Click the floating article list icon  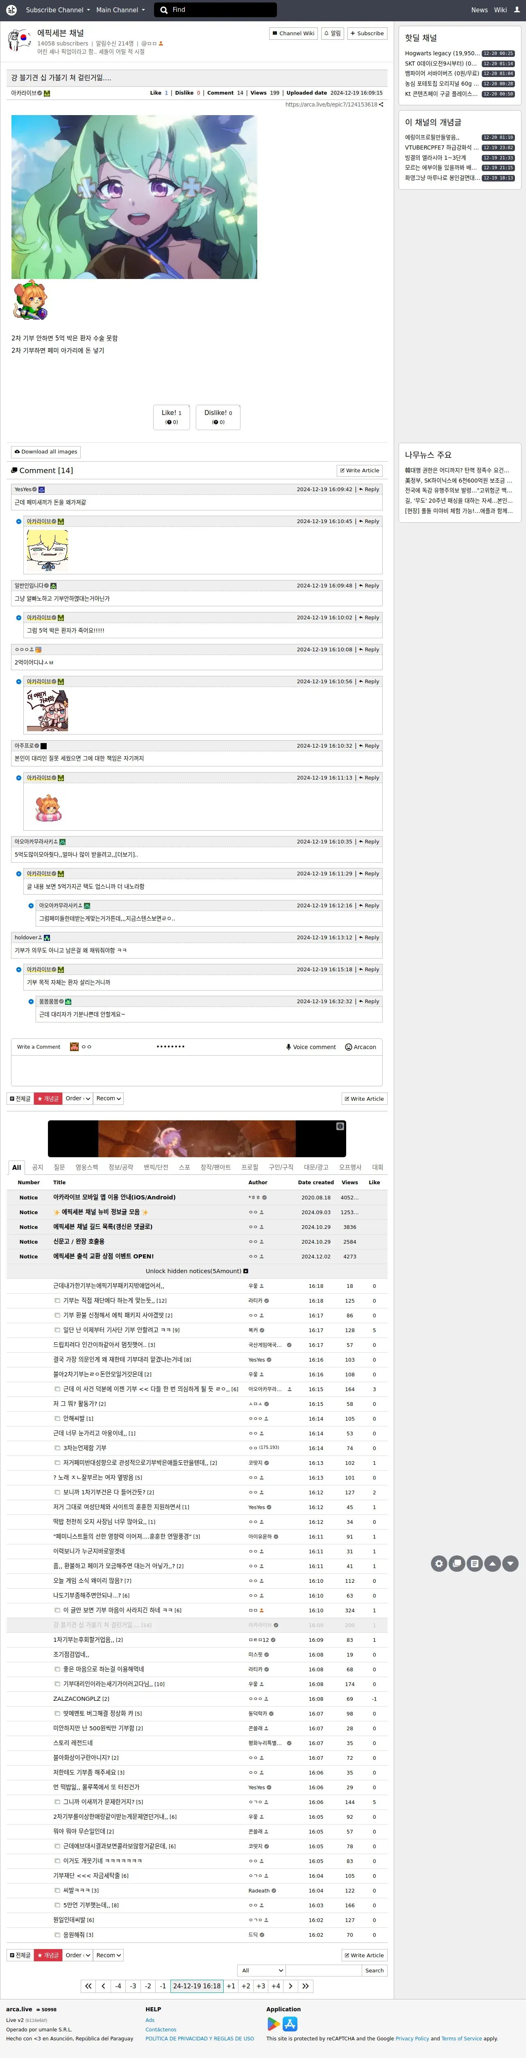coord(475,1564)
